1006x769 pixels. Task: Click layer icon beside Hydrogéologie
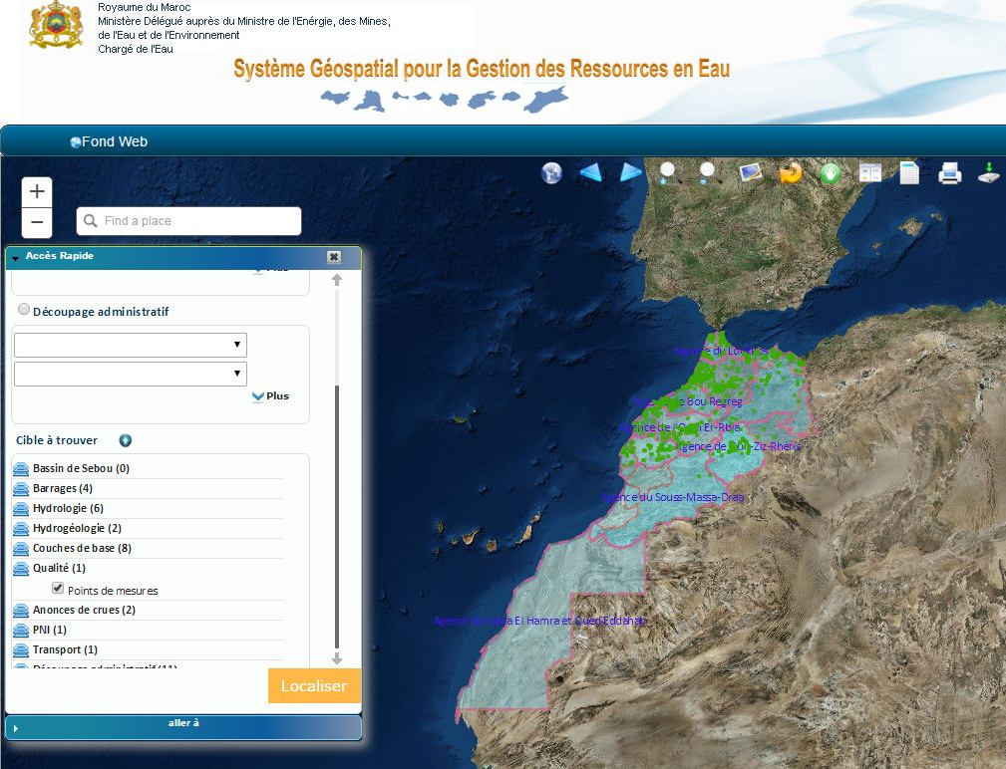pyautogui.click(x=21, y=529)
